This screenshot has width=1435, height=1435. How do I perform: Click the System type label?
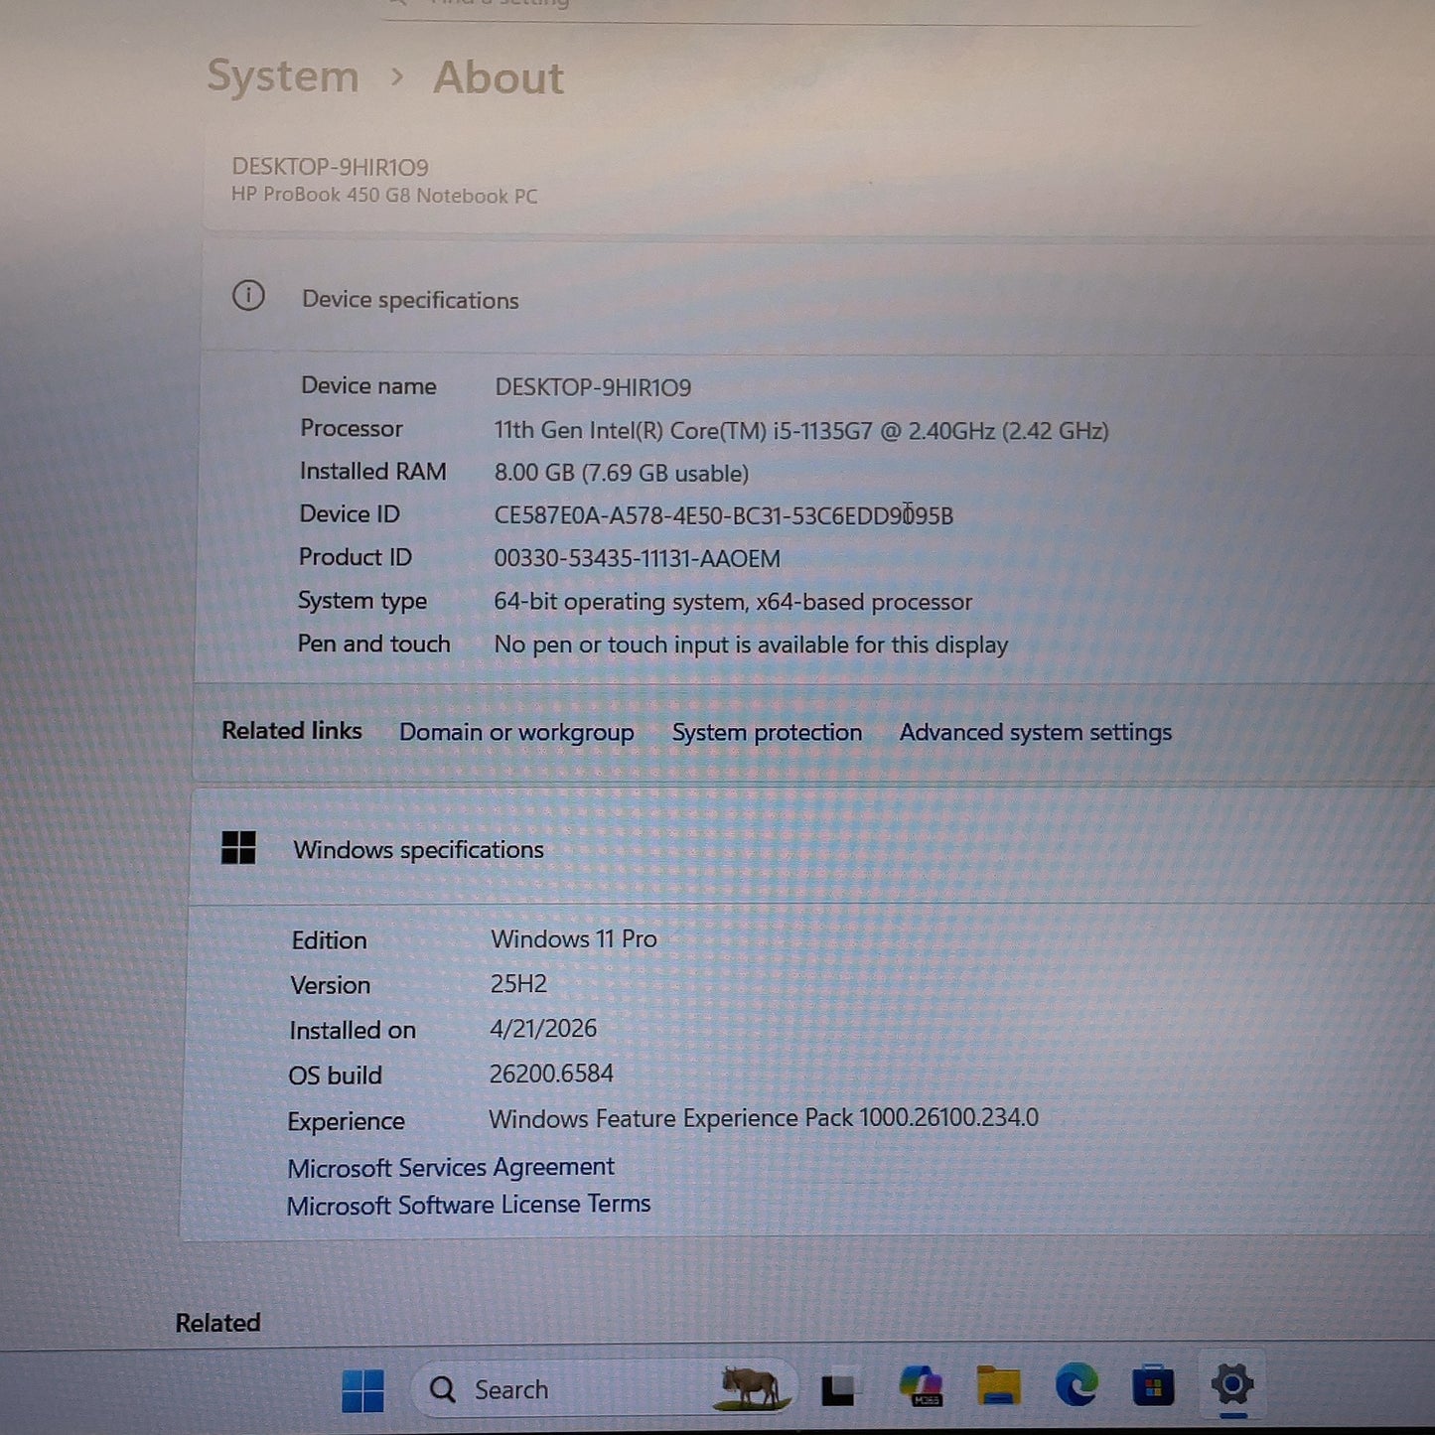[362, 601]
